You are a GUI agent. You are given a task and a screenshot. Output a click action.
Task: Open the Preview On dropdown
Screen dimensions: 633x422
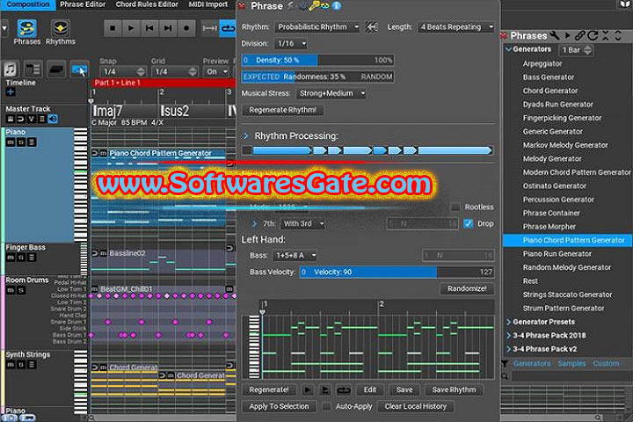coord(217,71)
